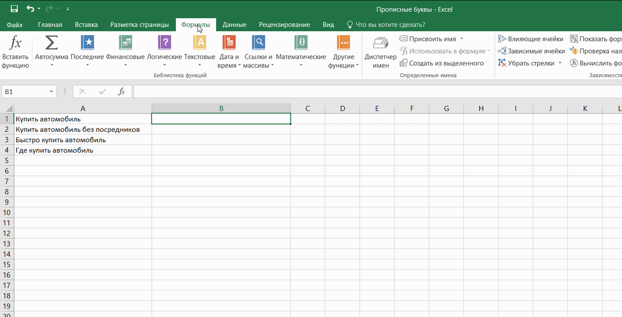
Task: Expand the Логические dropdown arrow
Action: click(164, 65)
